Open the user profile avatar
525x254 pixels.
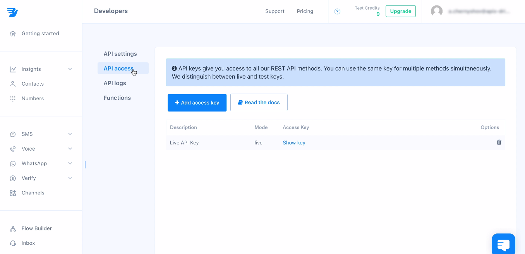coord(437,11)
